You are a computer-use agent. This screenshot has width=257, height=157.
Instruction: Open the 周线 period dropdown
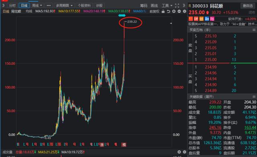[37, 5]
